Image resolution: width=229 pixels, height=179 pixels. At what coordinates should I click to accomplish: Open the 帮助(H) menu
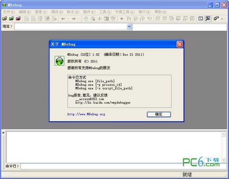(161, 12)
